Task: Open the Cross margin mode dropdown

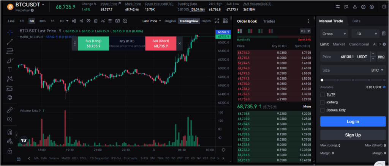Action: [334, 34]
